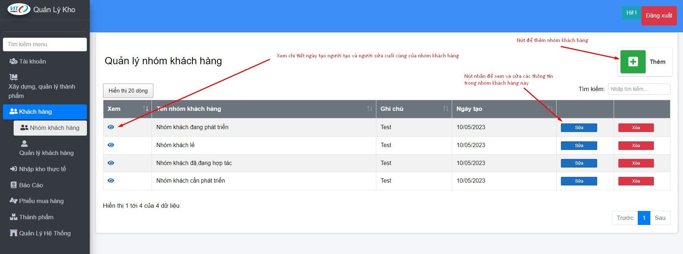Click the Quản Lý Hệ Thống archway icon

[14, 233]
